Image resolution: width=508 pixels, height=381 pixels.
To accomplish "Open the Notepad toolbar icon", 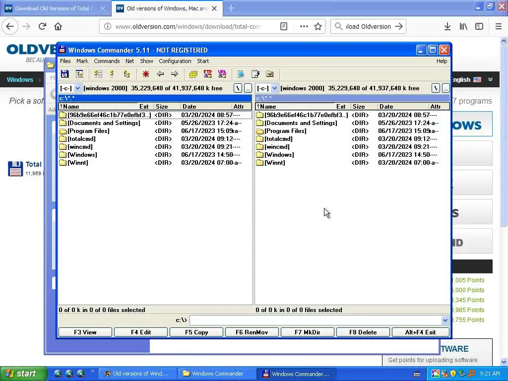I will [255, 74].
